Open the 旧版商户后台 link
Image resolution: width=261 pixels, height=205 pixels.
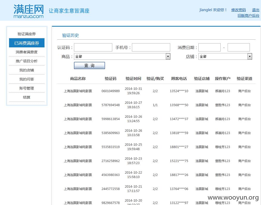tap(248, 16)
